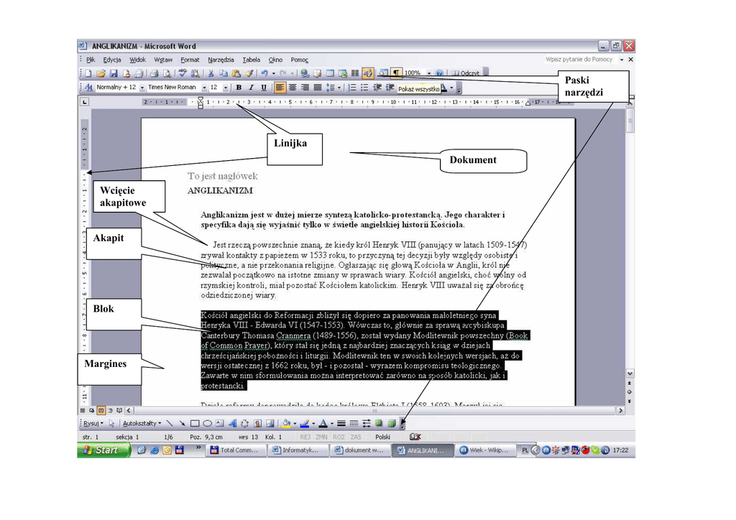This screenshot has width=736, height=520.
Task: Click the font color 'A' swatch in the drawing toolbar
Action: click(323, 424)
